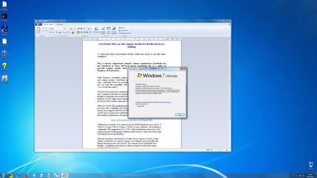Open the $99 LattePanda Mu link

(119, 106)
